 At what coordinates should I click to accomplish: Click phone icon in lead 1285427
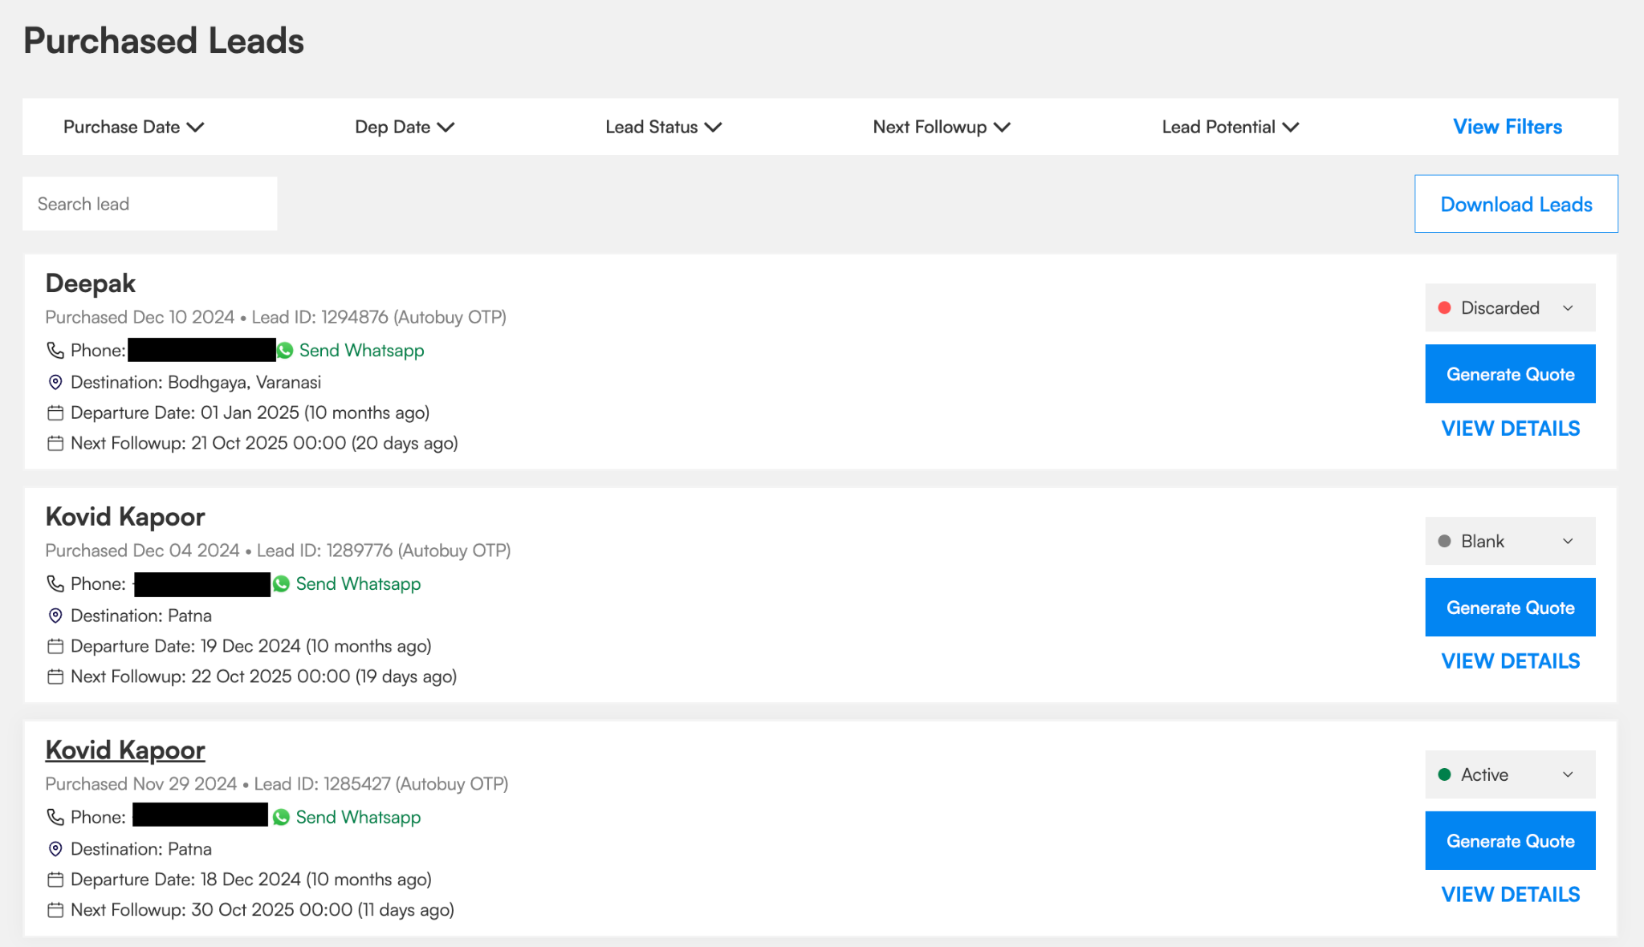55,817
